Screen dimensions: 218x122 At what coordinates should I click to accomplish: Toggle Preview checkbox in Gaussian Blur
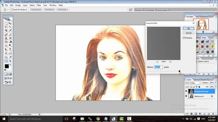coord(184,38)
